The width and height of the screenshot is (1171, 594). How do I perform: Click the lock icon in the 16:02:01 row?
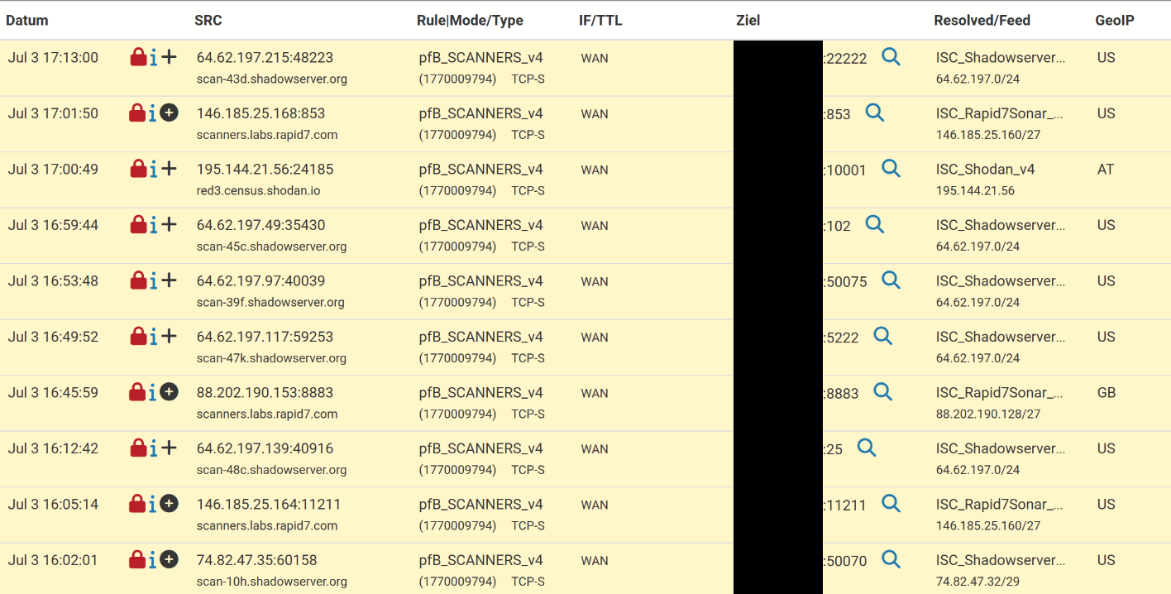138,560
